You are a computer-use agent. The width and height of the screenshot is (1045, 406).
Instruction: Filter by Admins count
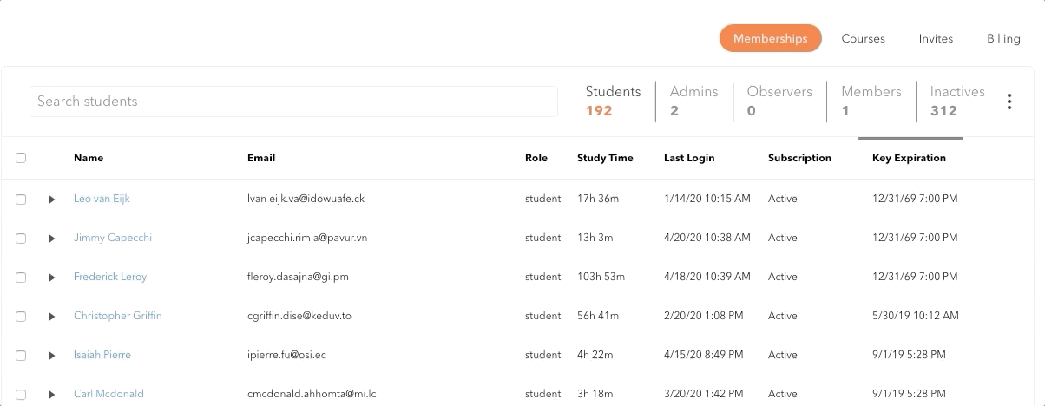point(693,101)
